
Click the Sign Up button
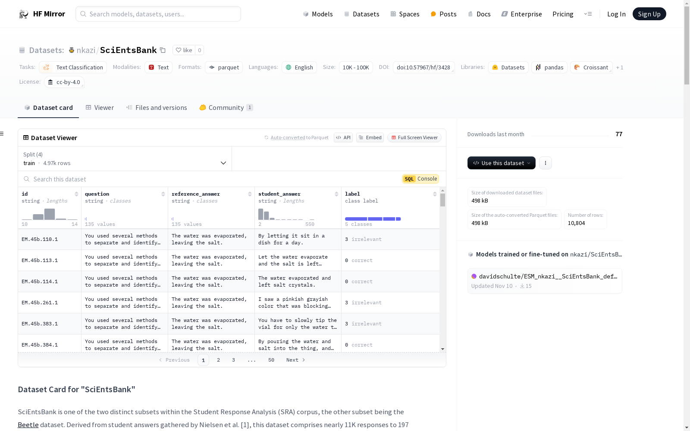pos(649,14)
